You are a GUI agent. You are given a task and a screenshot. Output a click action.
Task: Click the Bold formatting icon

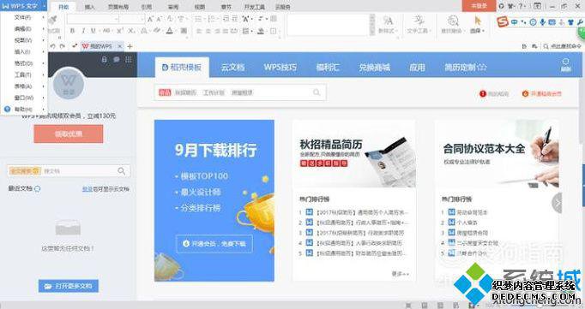72,31
